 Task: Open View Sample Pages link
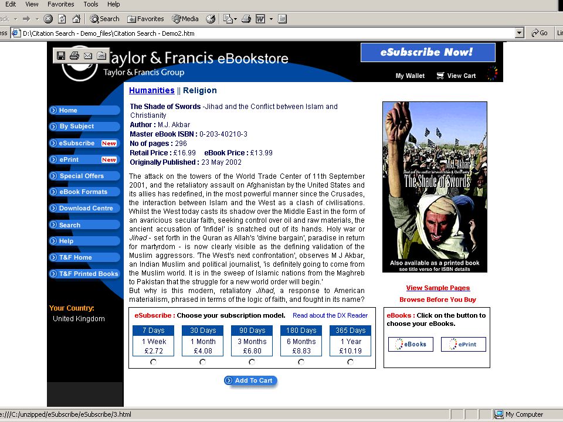(437, 288)
